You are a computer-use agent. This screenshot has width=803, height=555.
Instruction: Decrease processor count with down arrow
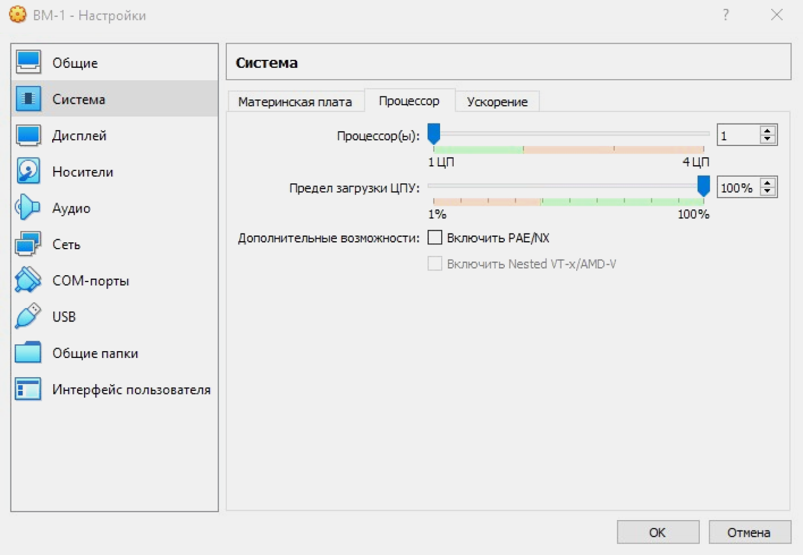click(x=767, y=139)
